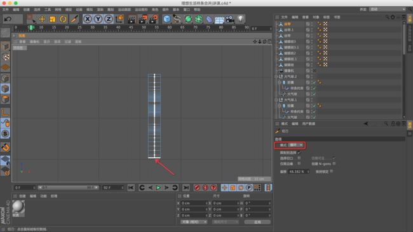413x232 pixels.
Task: Activate the Knife tool in toolbar
Action: click(x=74, y=19)
